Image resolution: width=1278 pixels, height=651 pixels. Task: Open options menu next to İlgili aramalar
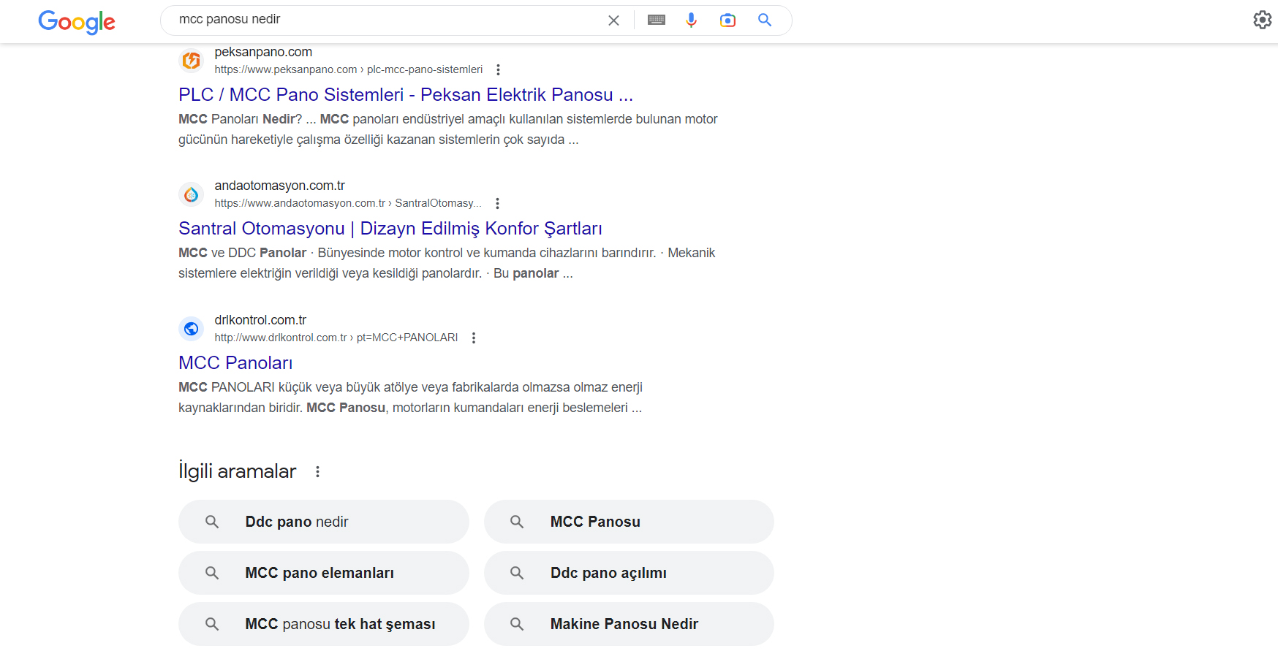tap(317, 472)
